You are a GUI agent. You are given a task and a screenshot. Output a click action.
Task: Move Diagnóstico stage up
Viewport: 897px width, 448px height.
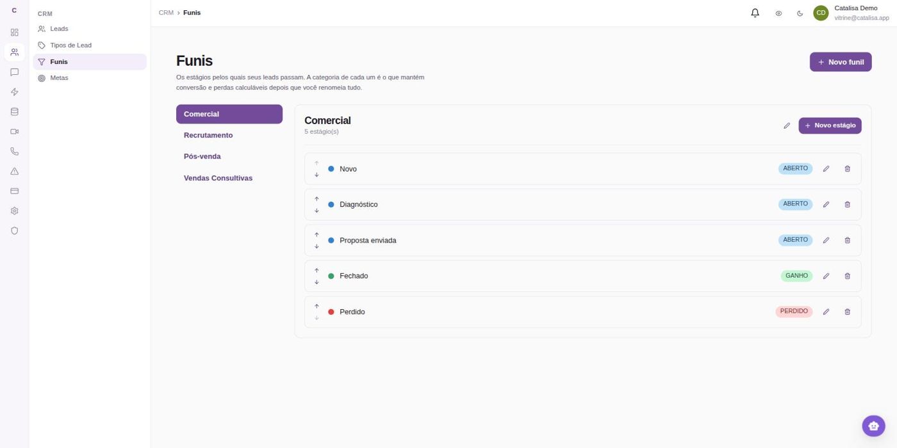317,199
